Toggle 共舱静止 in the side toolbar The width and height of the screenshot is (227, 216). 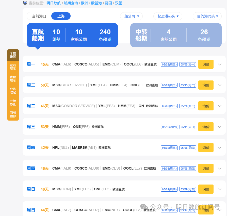click(x=13, y=103)
